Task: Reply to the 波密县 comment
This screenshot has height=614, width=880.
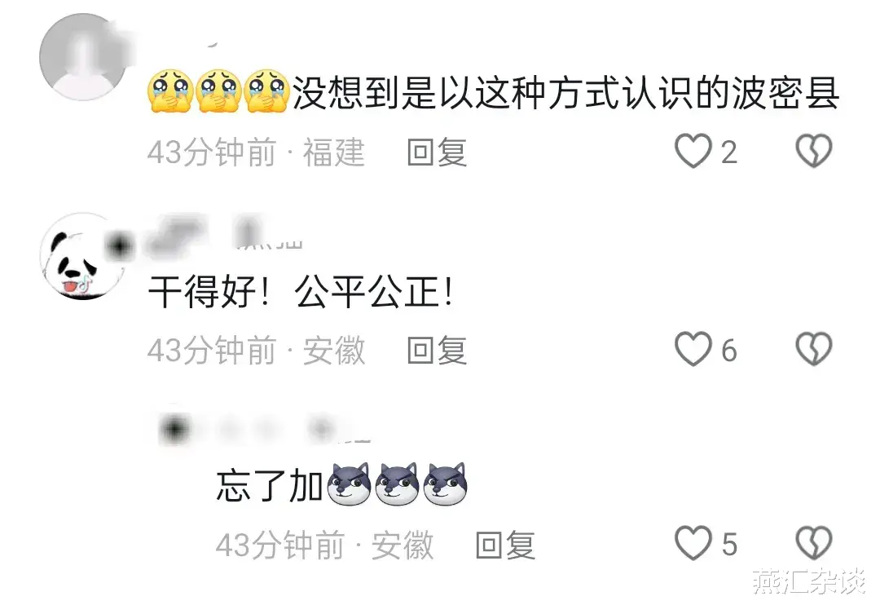Action: coord(438,152)
